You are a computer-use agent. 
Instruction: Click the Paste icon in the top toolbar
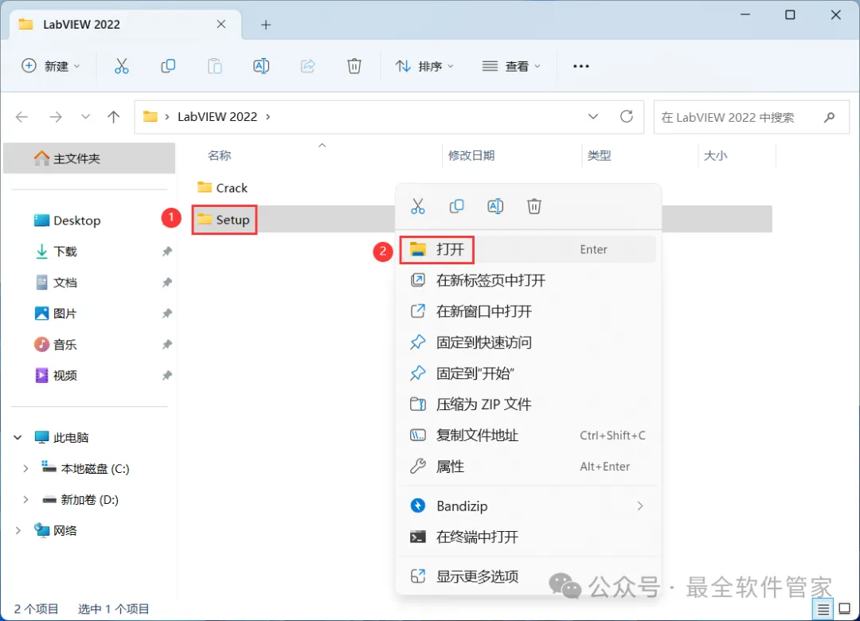coord(214,66)
